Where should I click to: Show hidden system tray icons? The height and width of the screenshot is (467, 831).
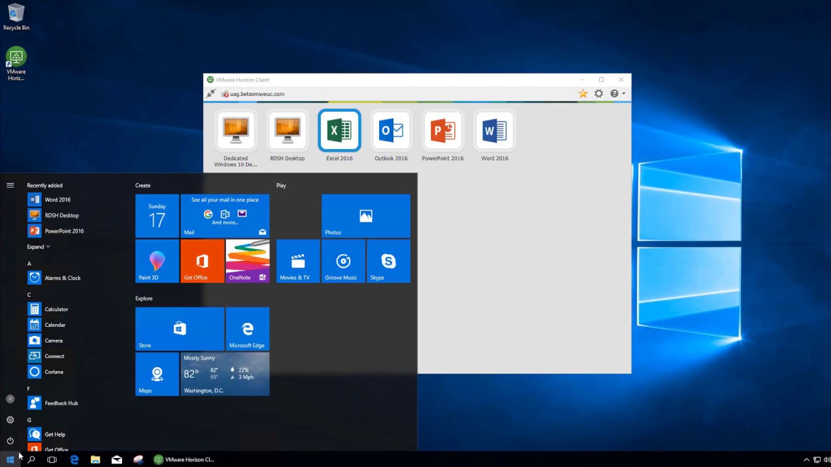click(x=806, y=460)
